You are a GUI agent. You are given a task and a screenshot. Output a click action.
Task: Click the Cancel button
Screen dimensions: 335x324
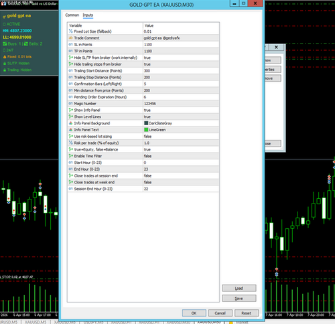click(220, 313)
